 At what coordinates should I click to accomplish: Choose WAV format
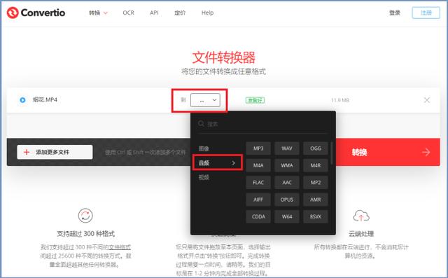(287, 148)
